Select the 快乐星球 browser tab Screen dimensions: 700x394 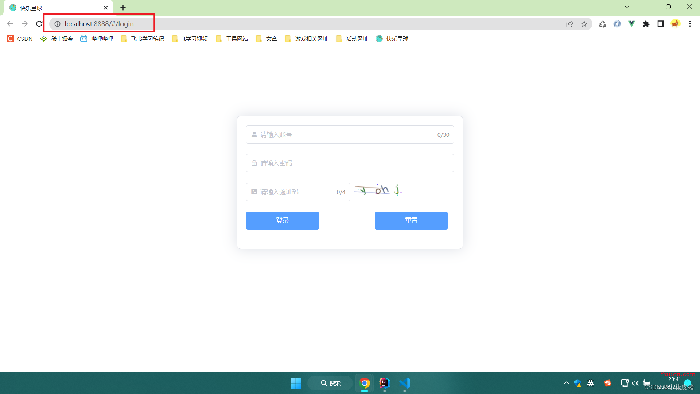pyautogui.click(x=58, y=8)
